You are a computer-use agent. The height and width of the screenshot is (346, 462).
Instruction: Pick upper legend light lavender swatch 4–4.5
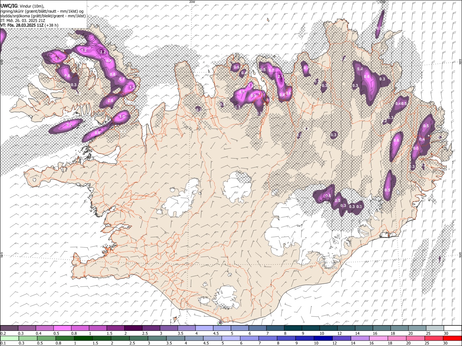click(204, 328)
